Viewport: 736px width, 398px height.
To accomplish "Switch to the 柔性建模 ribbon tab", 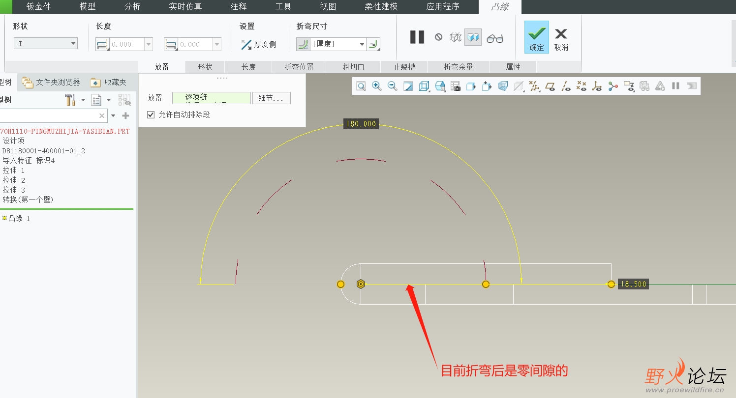I will coord(381,7).
